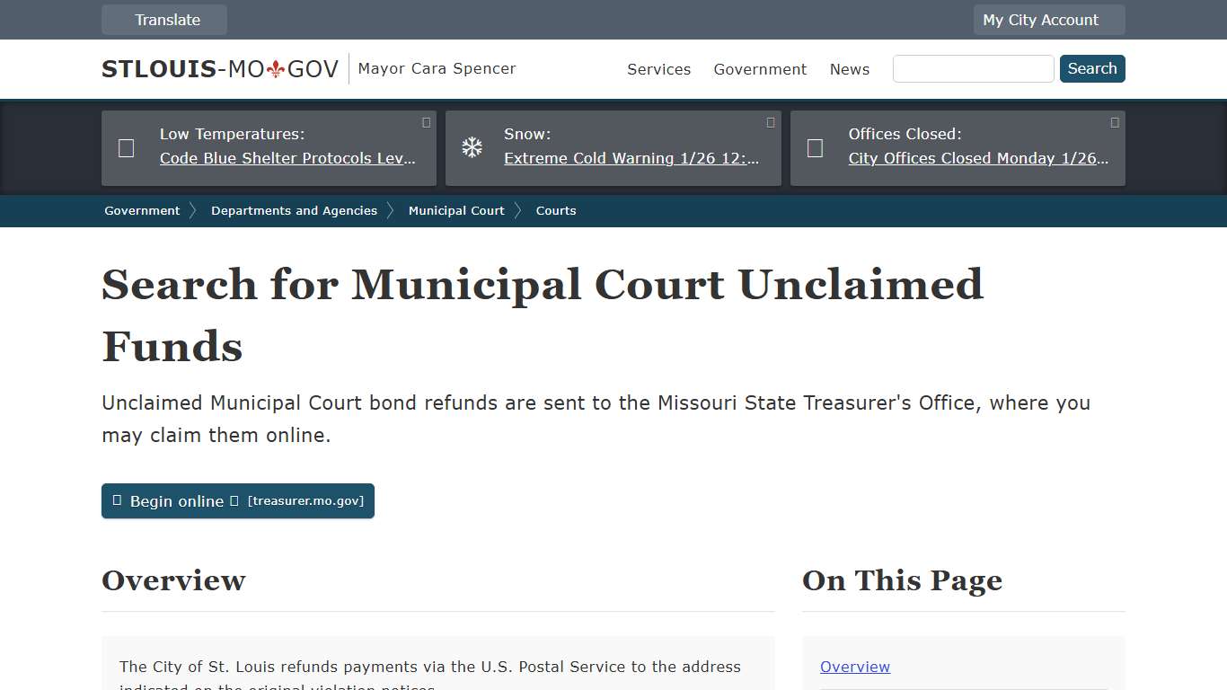The height and width of the screenshot is (690, 1227).
Task: Click the Low Temperatures alert icon
Action: (126, 147)
